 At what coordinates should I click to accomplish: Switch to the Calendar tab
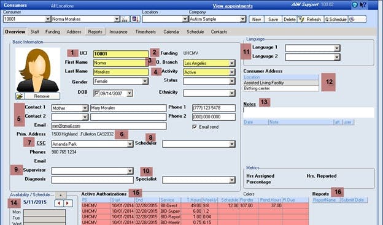(171, 32)
